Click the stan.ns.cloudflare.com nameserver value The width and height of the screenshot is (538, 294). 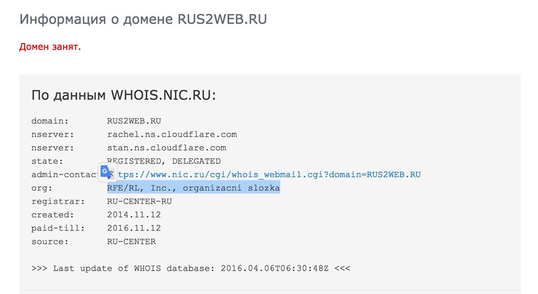point(166,148)
